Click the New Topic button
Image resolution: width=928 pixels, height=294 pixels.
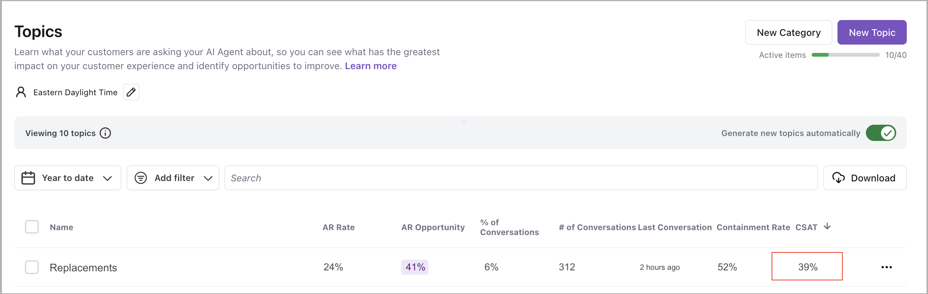click(872, 32)
